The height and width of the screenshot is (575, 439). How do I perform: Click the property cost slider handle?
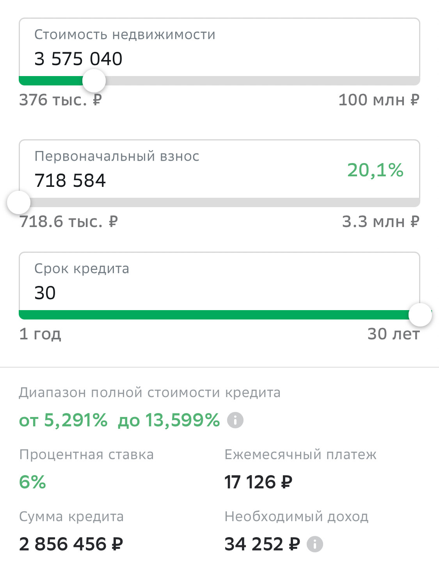click(94, 81)
